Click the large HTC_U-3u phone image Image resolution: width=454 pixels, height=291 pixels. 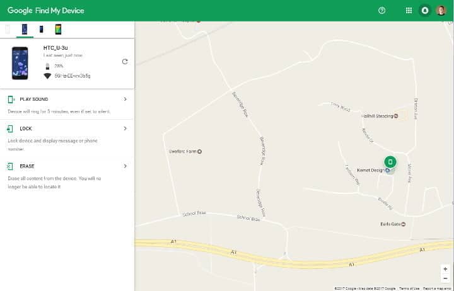[x=20, y=63]
